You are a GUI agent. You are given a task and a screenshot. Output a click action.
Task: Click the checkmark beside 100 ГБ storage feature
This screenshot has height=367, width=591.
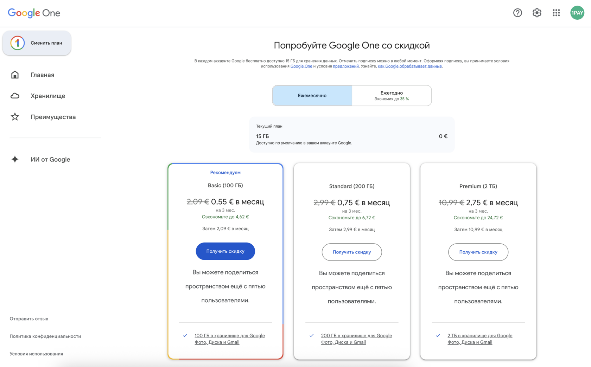tap(185, 336)
